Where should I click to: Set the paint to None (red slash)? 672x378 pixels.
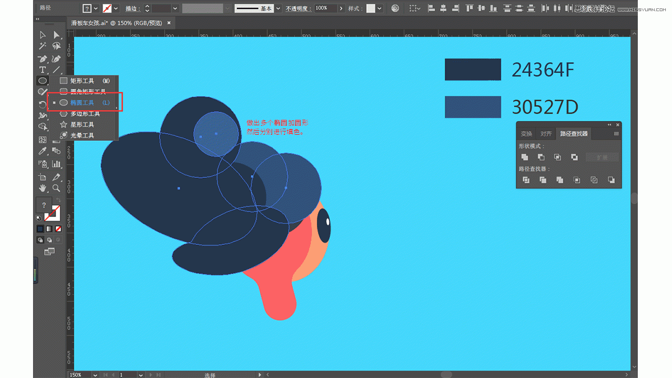coord(58,229)
